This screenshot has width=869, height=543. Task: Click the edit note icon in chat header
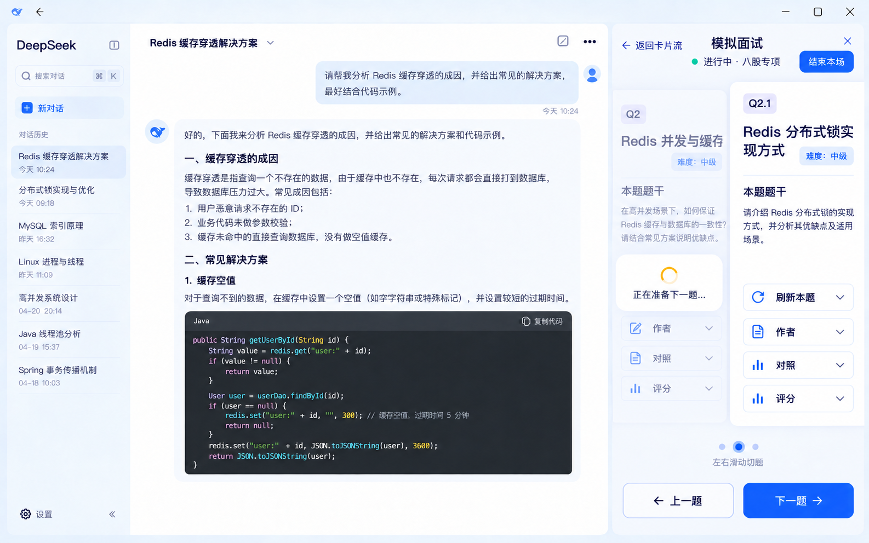(x=563, y=41)
